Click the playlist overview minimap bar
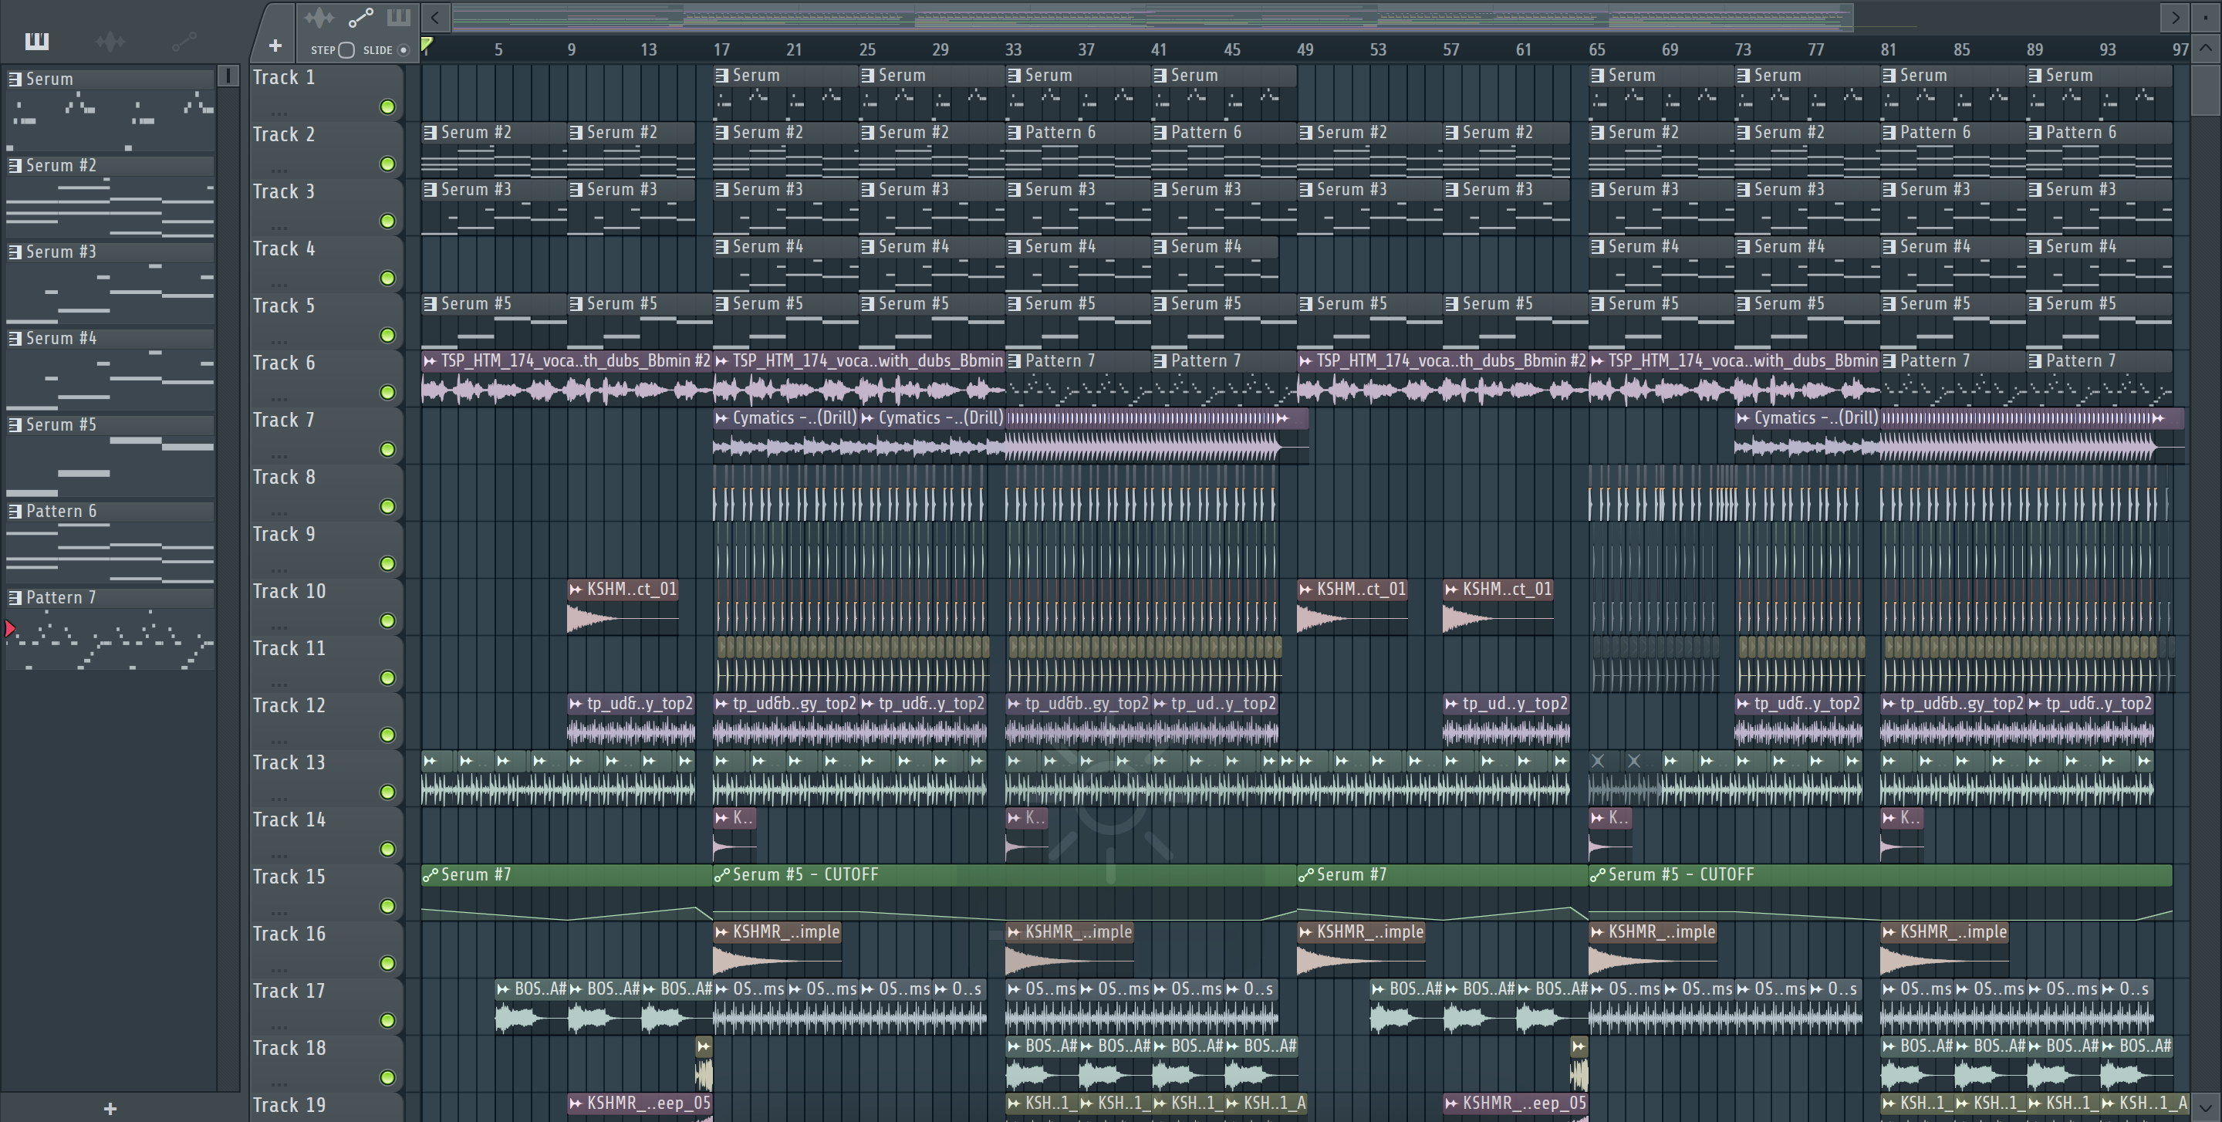Viewport: 2222px width, 1122px height. 1153,16
